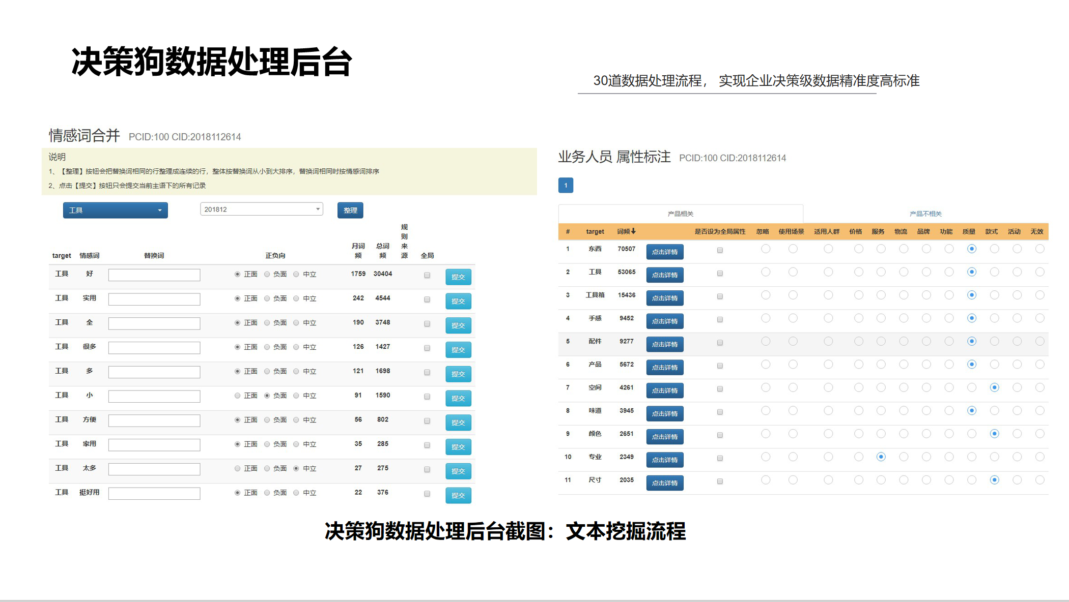The height and width of the screenshot is (602, 1069).
Task: Select 中立 for the 实用 row
Action: click(x=296, y=298)
